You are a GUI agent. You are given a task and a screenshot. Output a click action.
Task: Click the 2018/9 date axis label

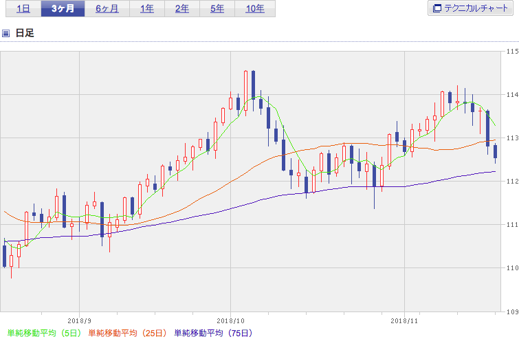pos(79,321)
